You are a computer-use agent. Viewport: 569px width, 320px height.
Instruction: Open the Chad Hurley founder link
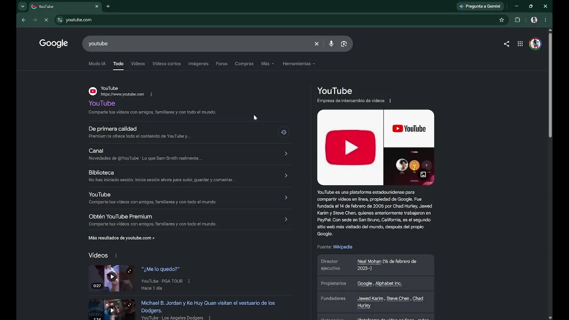coord(390,302)
